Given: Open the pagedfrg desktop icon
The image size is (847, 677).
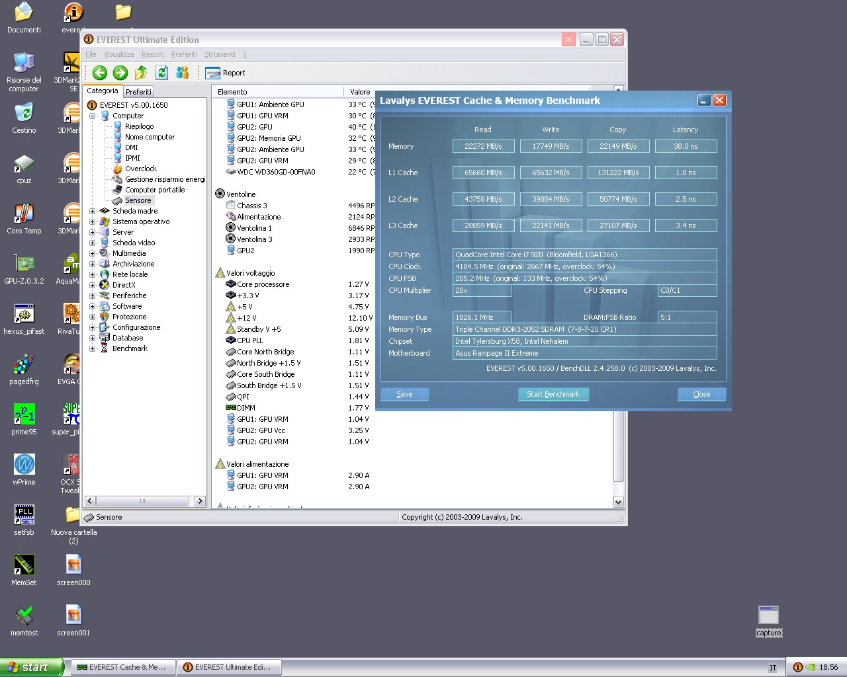Looking at the screenshot, I should click(x=24, y=370).
